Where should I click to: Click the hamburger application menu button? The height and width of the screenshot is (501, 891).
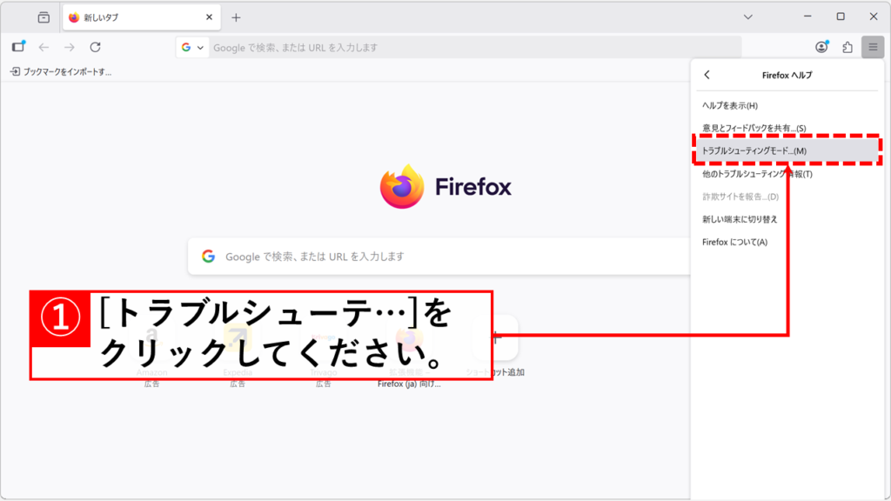pyautogui.click(x=873, y=47)
